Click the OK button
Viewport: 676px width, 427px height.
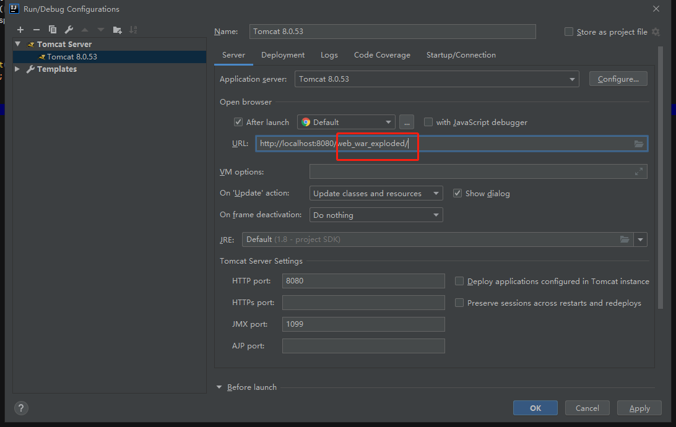click(535, 408)
